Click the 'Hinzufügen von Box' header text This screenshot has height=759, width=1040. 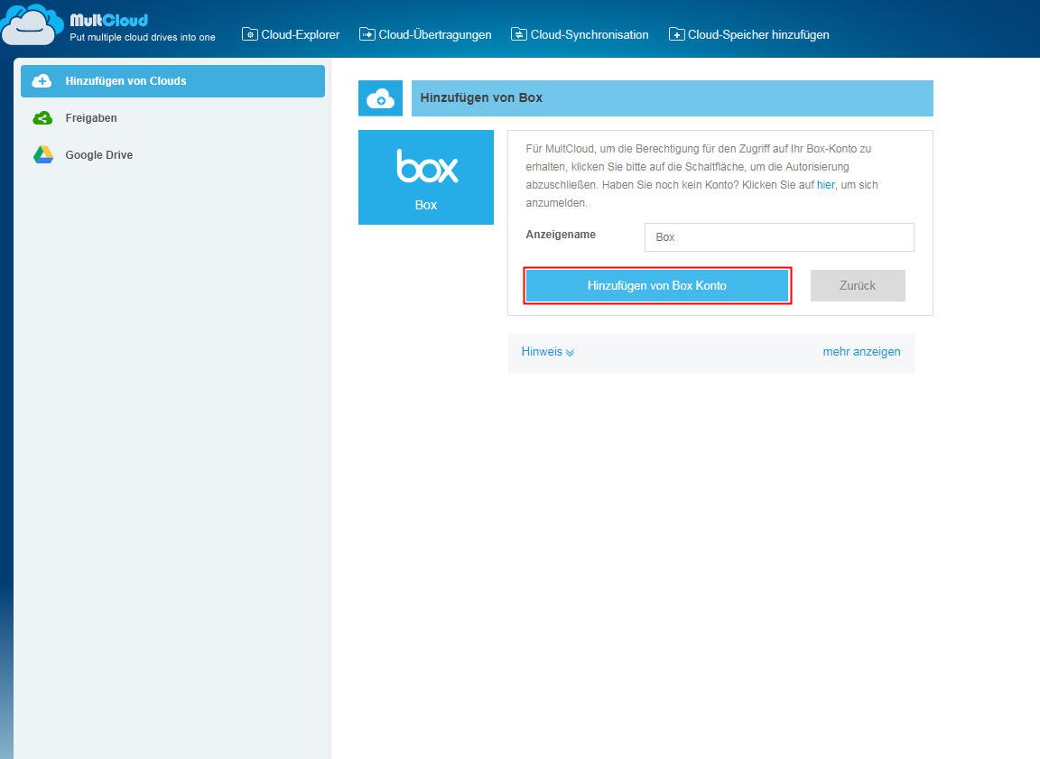481,98
